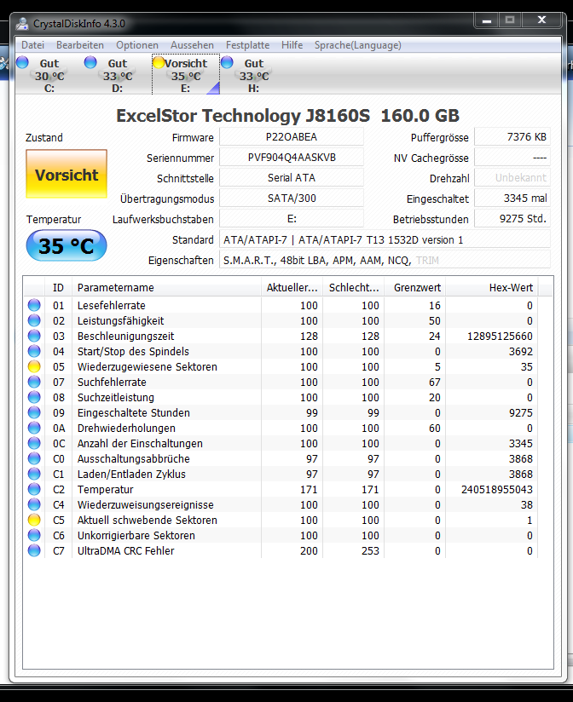The height and width of the screenshot is (702, 573).
Task: Click status orb for 08 Suchzeitleistung
Action: click(34, 397)
